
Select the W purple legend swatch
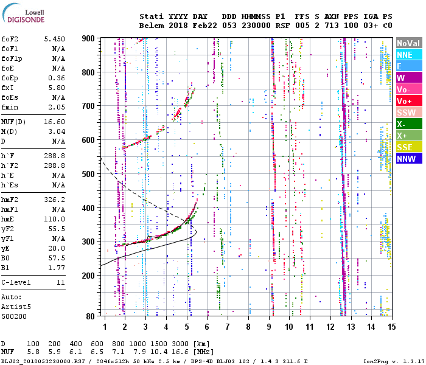point(409,78)
